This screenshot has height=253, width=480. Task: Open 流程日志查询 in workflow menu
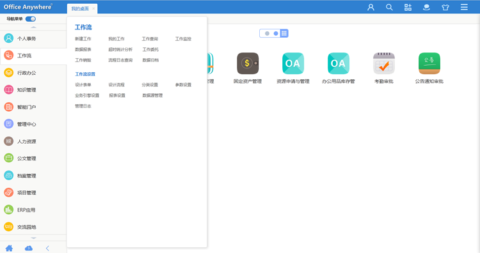[x=120, y=60]
